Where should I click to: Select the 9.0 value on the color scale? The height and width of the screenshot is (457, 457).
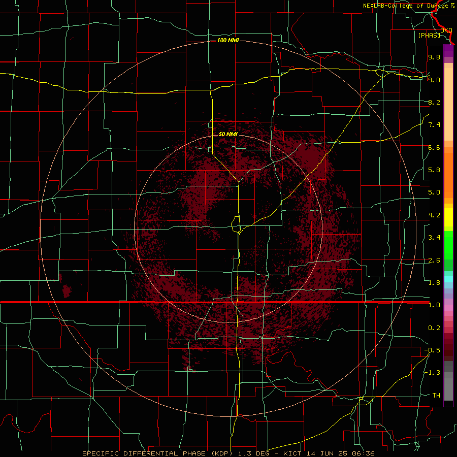pos(434,80)
